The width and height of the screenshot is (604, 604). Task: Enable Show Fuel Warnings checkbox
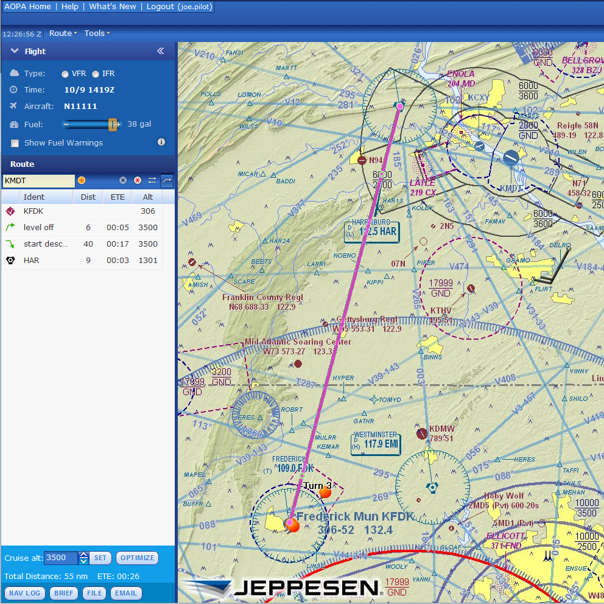click(x=15, y=143)
